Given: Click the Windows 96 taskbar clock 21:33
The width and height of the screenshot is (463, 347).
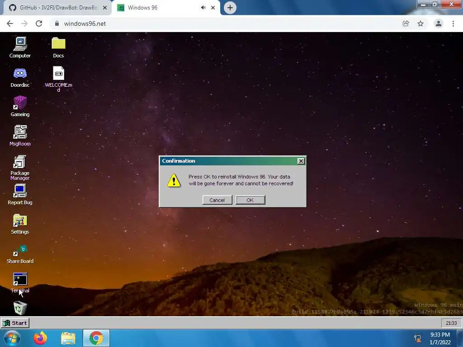Looking at the screenshot, I should point(451,323).
